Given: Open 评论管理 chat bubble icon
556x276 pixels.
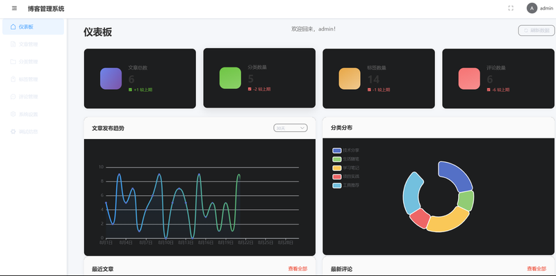Looking at the screenshot, I should [13, 97].
